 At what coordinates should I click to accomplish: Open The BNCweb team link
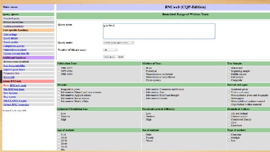(14, 89)
